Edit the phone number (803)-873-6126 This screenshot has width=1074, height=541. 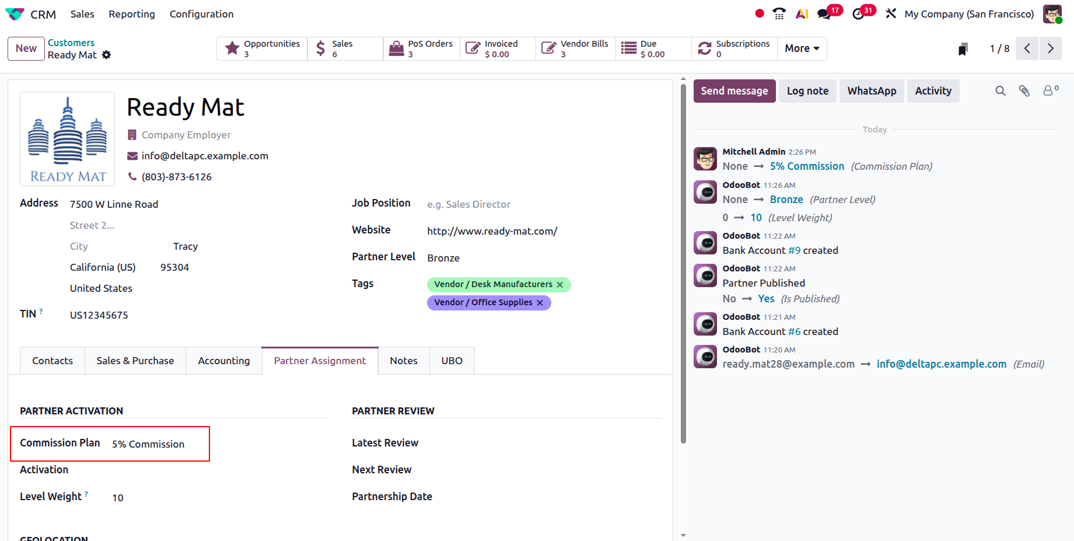[177, 177]
